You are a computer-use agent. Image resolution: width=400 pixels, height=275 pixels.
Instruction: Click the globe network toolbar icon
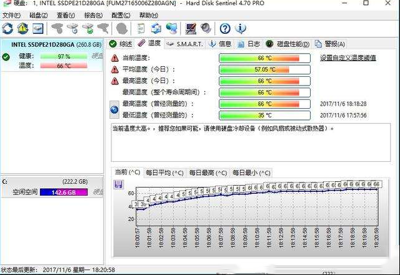click(171, 28)
